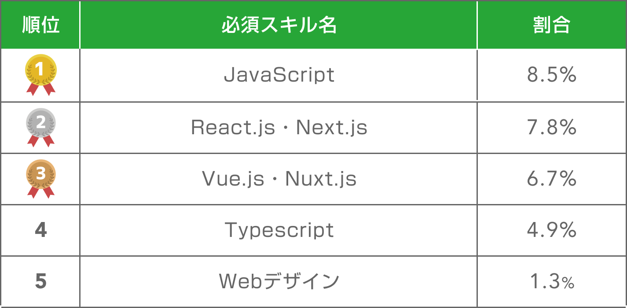Click the 7.8% percentage value
627x308 pixels.
coord(551,128)
